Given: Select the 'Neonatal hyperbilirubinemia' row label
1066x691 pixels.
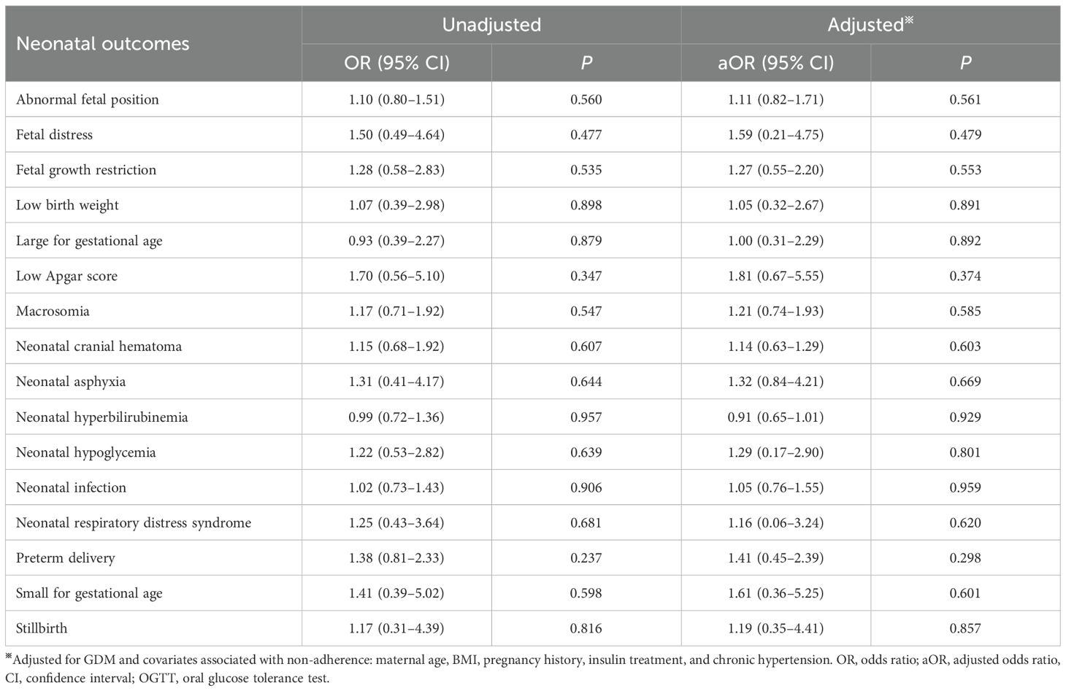Looking at the screenshot, I should 102,417.
